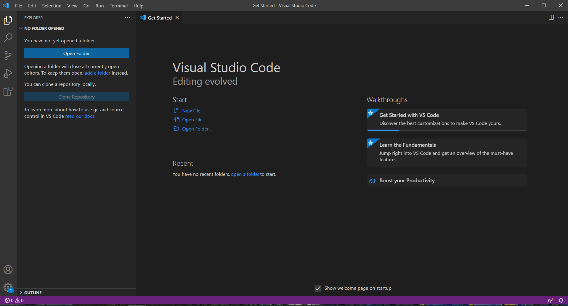Open the Accounts icon in activity bar
The width and height of the screenshot is (568, 306).
click(x=8, y=270)
